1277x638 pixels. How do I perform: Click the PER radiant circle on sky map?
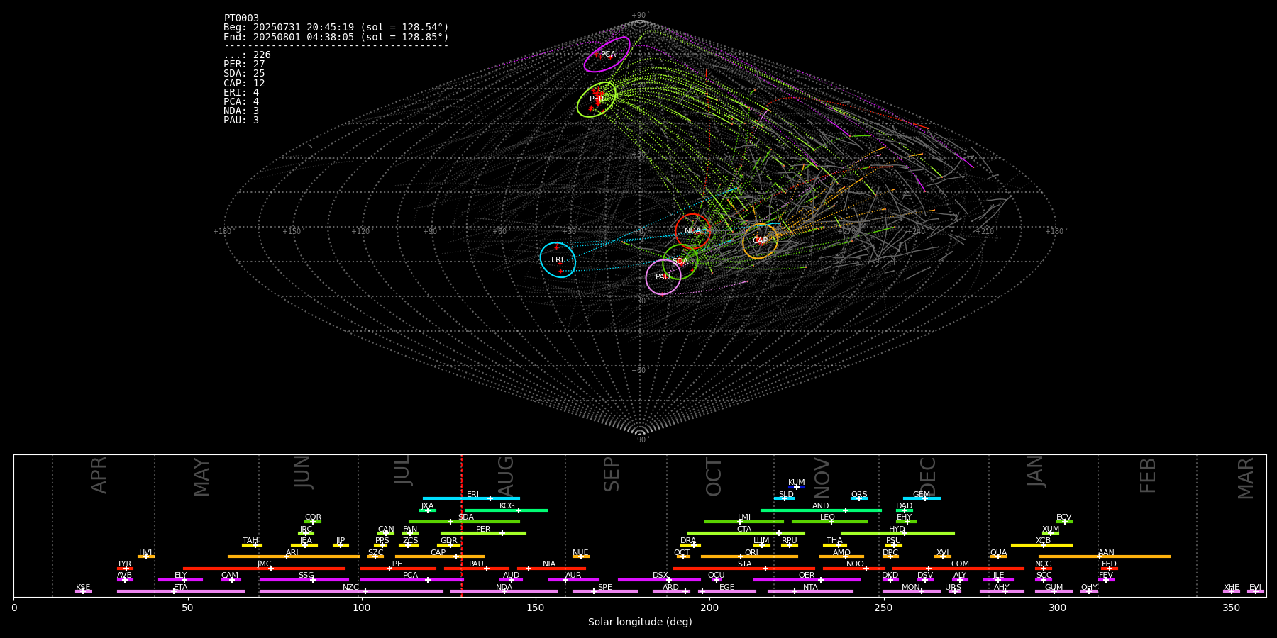tap(597, 99)
